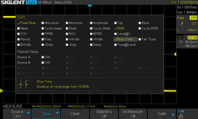Expand the Type measurement menu
This screenshot has width=198, height=119.
pyautogui.click(x=46, y=114)
